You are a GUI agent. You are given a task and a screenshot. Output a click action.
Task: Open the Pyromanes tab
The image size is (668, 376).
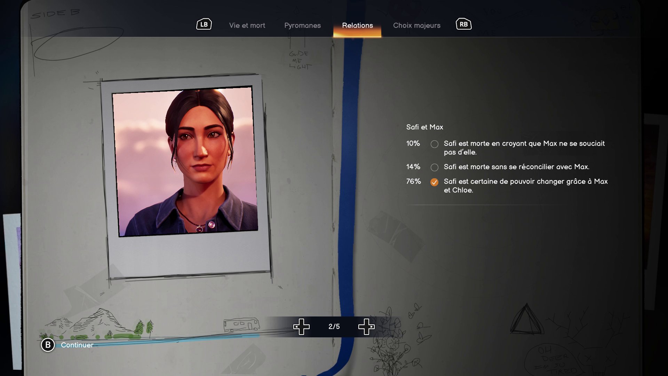302,25
